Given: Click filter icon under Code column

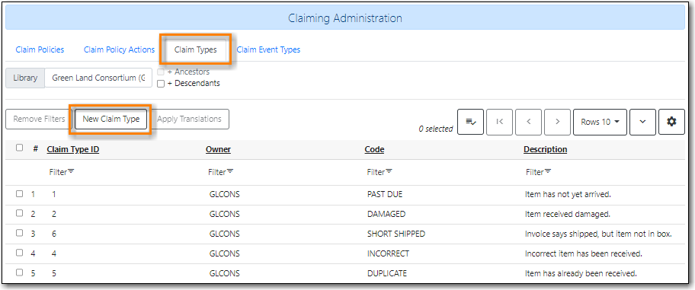Looking at the screenshot, I should pyautogui.click(x=389, y=172).
